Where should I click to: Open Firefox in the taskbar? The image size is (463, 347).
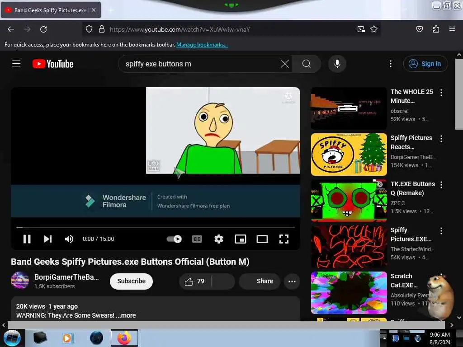124,338
